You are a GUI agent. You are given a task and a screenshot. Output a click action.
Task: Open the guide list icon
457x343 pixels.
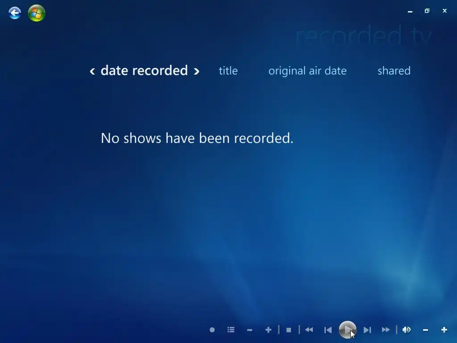coord(231,330)
